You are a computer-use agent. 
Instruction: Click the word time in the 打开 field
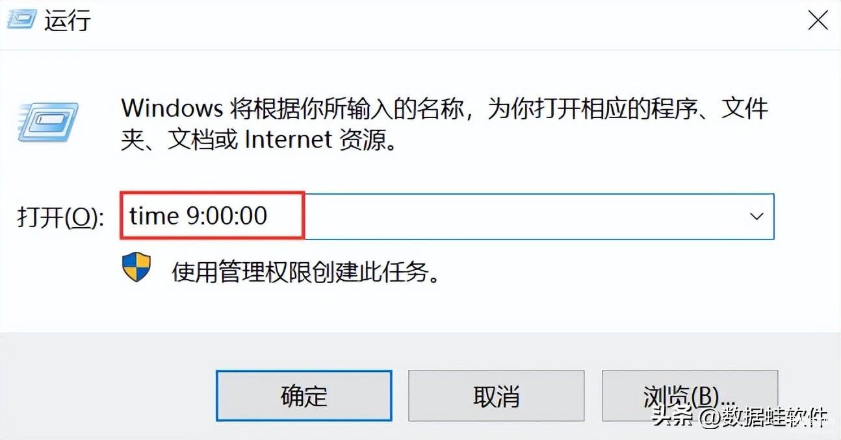(154, 215)
